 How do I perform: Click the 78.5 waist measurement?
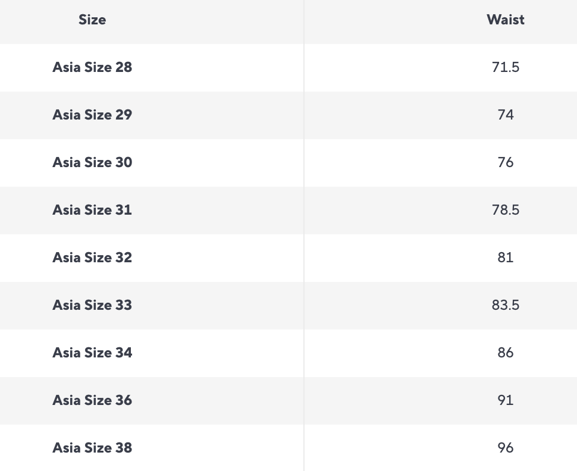505,210
